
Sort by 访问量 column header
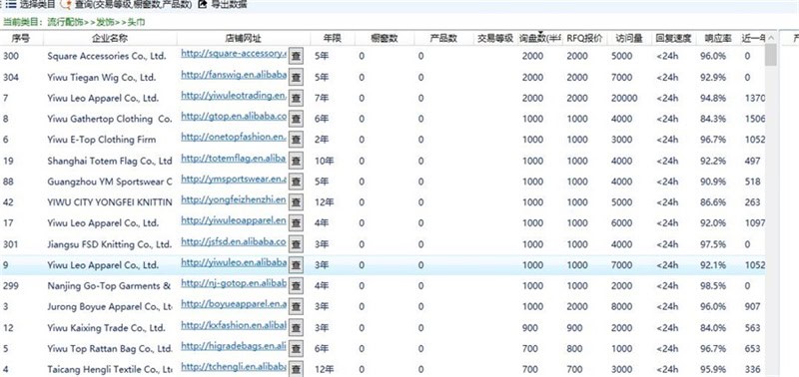tap(629, 38)
